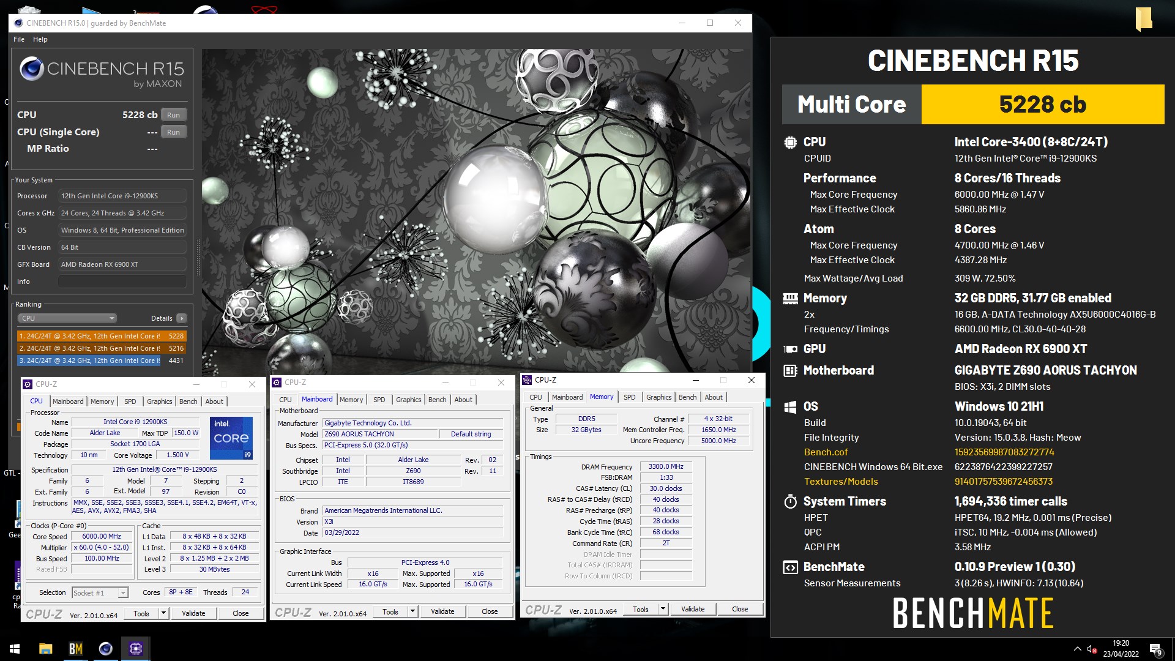Click the BenchMate OS Windows icon
Screen dimensions: 1175x661
click(x=790, y=407)
